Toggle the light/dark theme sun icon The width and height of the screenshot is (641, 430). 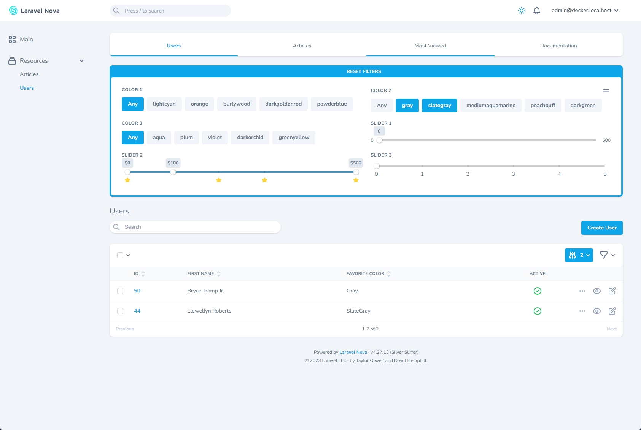[x=522, y=11]
